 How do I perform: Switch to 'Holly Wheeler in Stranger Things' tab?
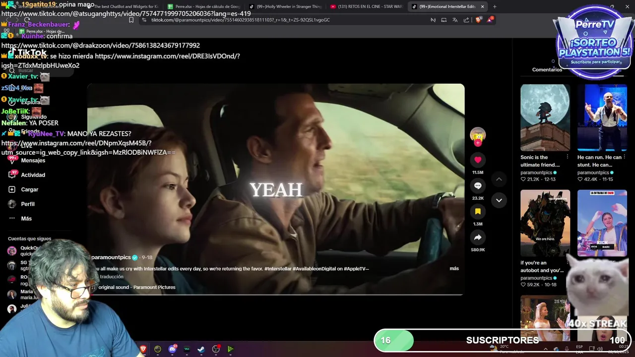click(285, 6)
